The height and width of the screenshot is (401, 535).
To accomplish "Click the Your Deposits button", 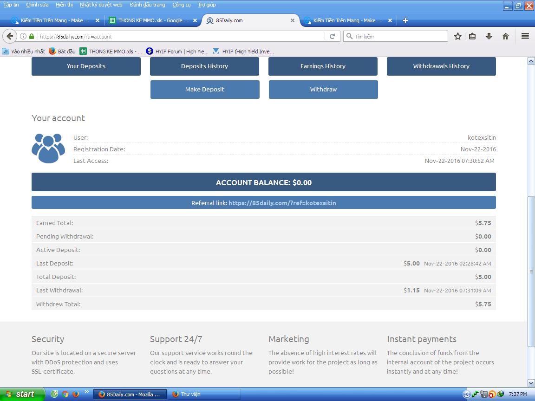I will point(86,66).
